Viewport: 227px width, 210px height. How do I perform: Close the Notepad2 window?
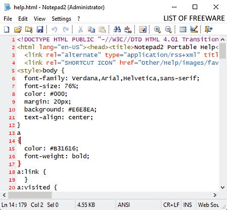click(x=216, y=7)
